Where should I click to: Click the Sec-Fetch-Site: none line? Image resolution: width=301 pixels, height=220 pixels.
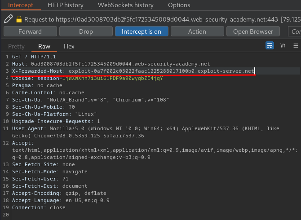tap(44, 165)
